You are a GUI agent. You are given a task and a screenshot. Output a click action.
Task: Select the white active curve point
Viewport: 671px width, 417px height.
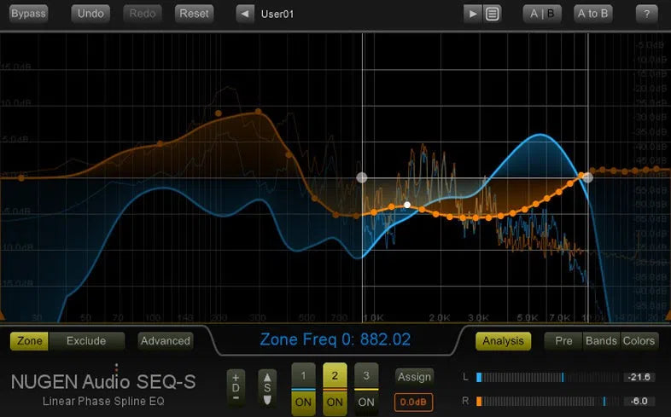click(x=407, y=205)
